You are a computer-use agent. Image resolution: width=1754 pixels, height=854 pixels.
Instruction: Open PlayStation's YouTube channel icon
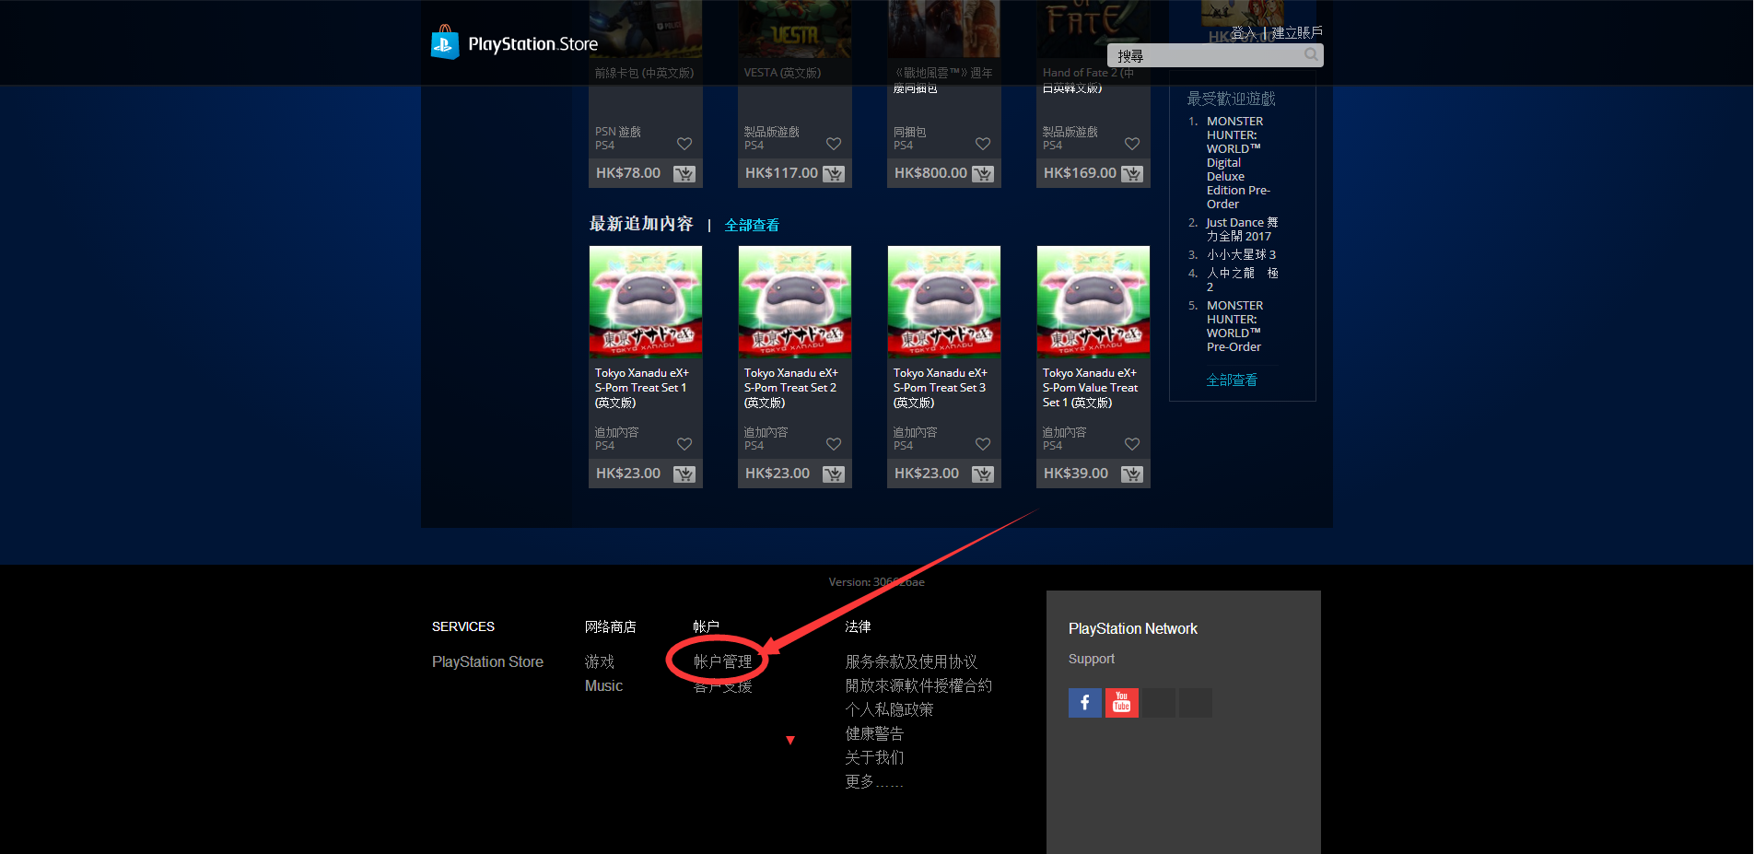pos(1121,702)
